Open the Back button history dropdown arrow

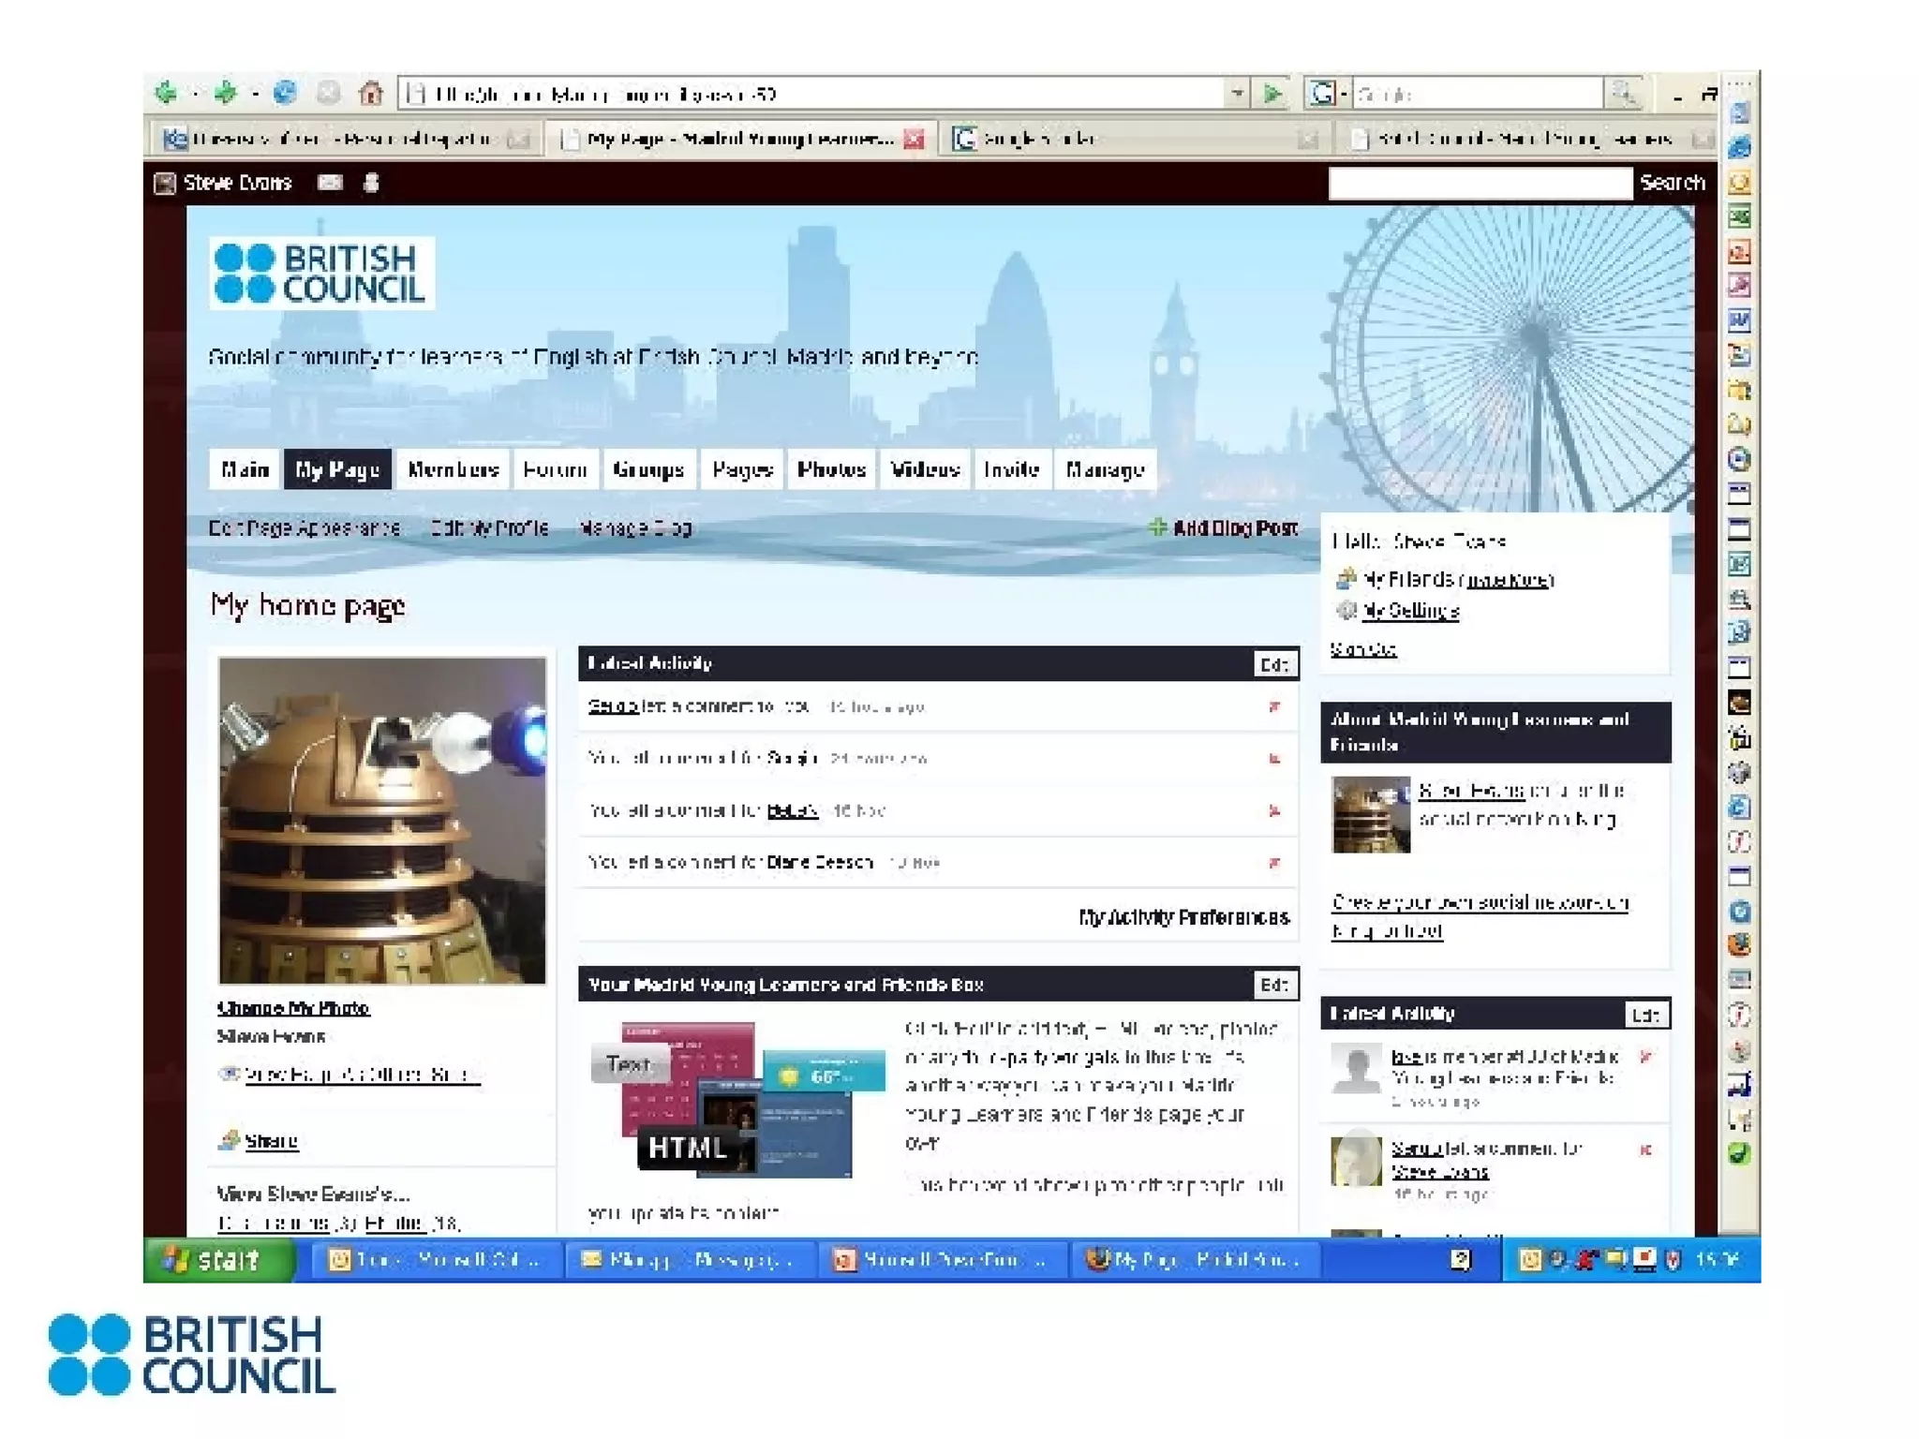(195, 94)
